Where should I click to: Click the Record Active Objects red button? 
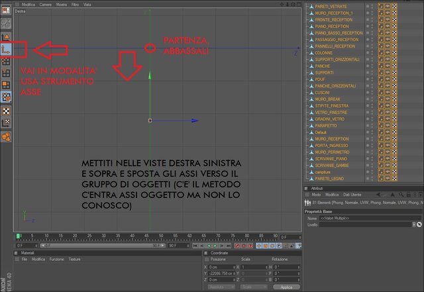pos(237,246)
